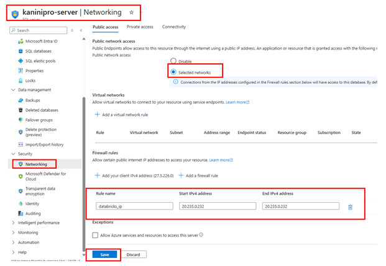Viewport: 386px width, 266px height.
Task: Select the Disable radio option
Action: click(x=173, y=61)
